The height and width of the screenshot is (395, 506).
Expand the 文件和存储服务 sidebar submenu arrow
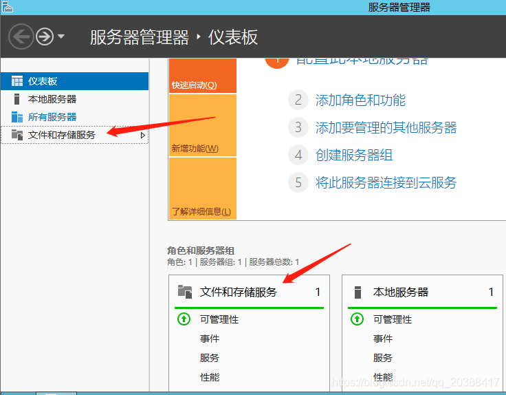click(142, 136)
